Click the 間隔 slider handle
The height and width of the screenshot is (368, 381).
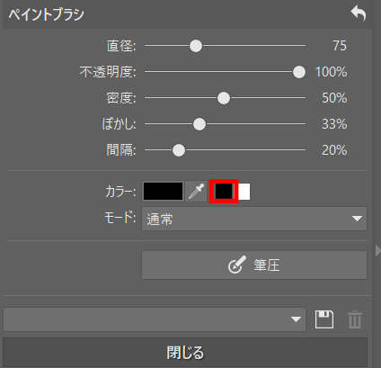pyautogui.click(x=179, y=150)
